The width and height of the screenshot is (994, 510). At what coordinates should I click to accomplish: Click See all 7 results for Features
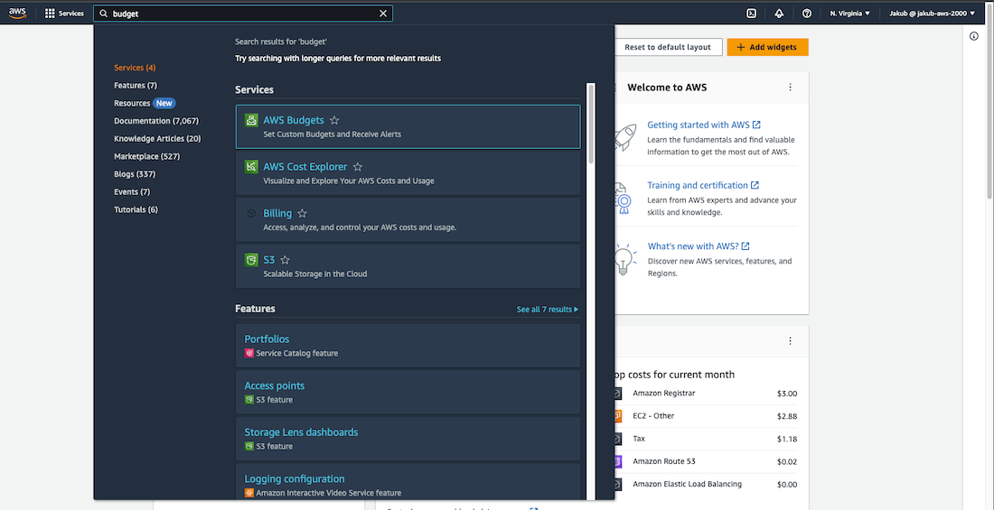point(547,310)
